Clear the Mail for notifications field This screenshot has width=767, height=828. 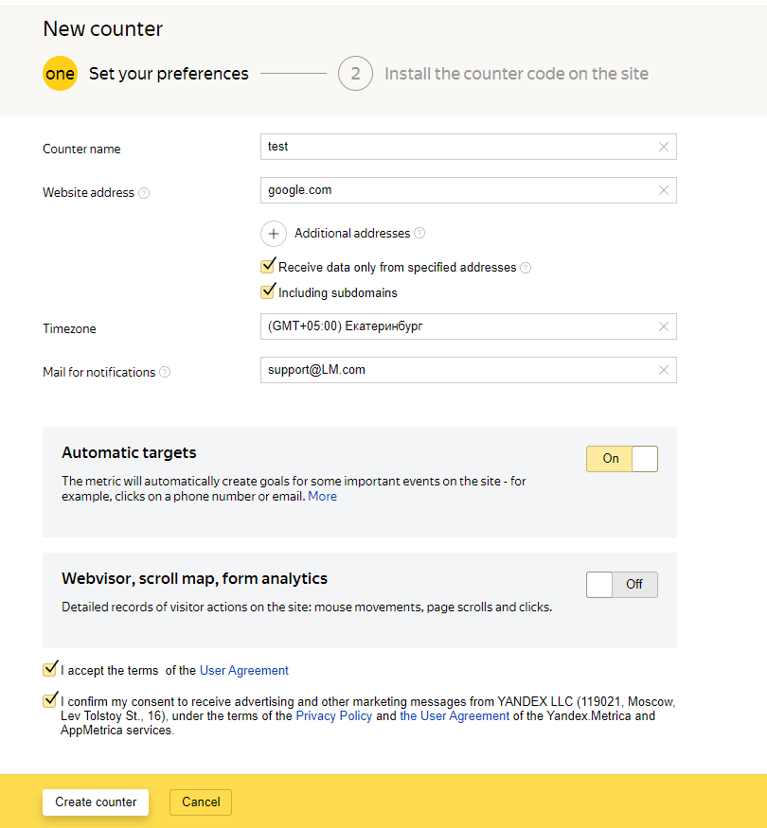(x=663, y=370)
